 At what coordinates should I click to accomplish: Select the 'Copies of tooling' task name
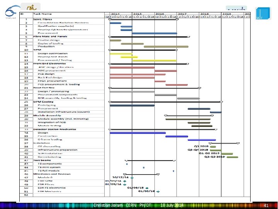[50, 43]
